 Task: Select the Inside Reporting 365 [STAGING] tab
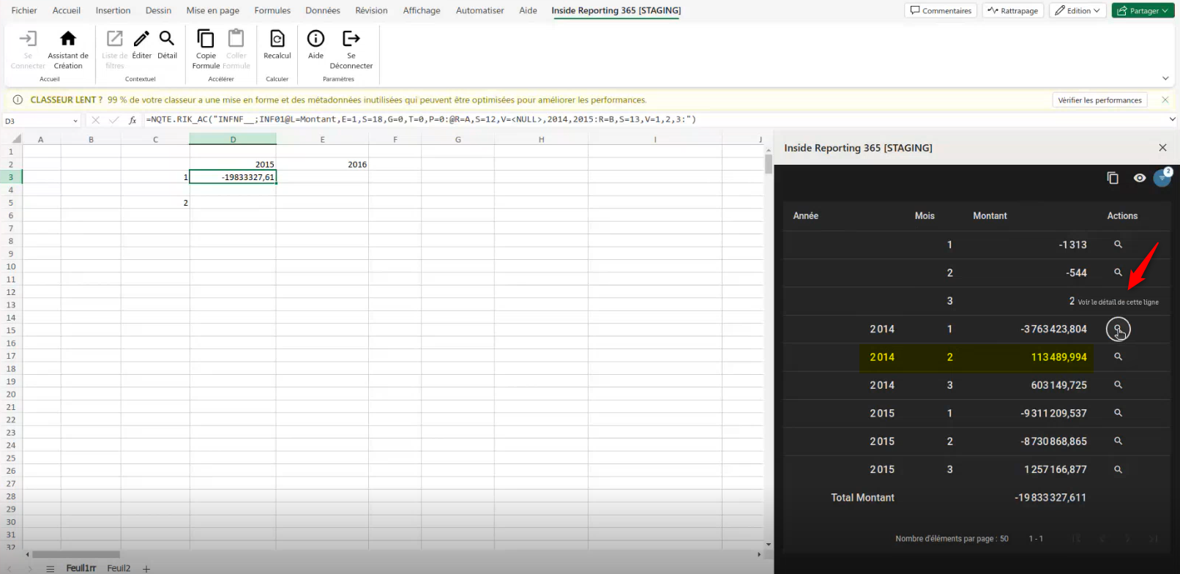click(616, 11)
